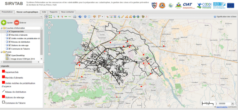Click the zoom in plus button
238x110 pixels.
tap(49, 33)
